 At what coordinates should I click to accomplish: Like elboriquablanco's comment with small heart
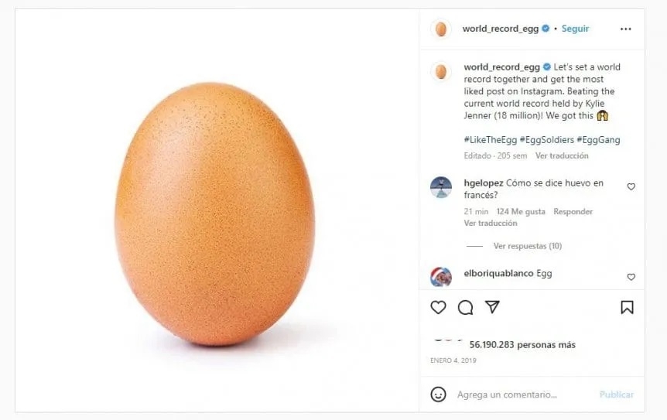[x=631, y=277]
